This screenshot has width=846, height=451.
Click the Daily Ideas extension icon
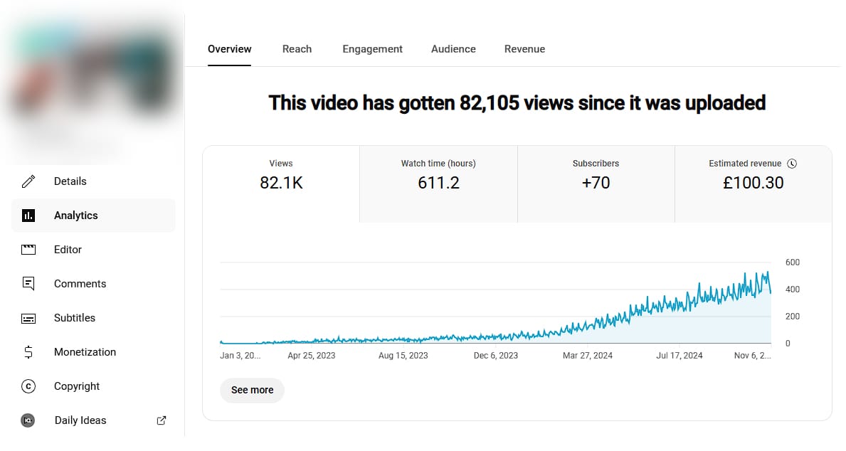pyautogui.click(x=28, y=420)
